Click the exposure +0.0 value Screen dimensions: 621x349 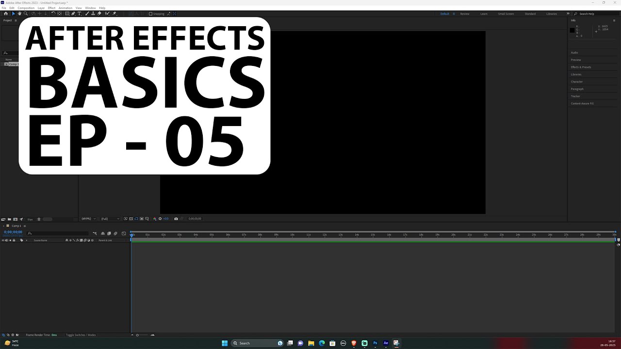(x=166, y=219)
